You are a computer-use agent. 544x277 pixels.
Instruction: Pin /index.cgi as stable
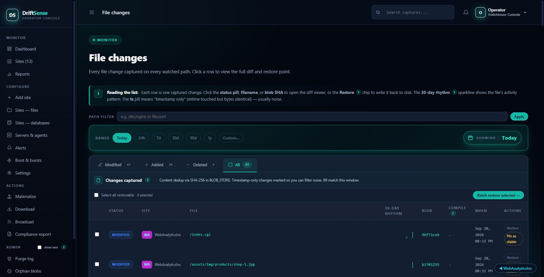click(513, 239)
